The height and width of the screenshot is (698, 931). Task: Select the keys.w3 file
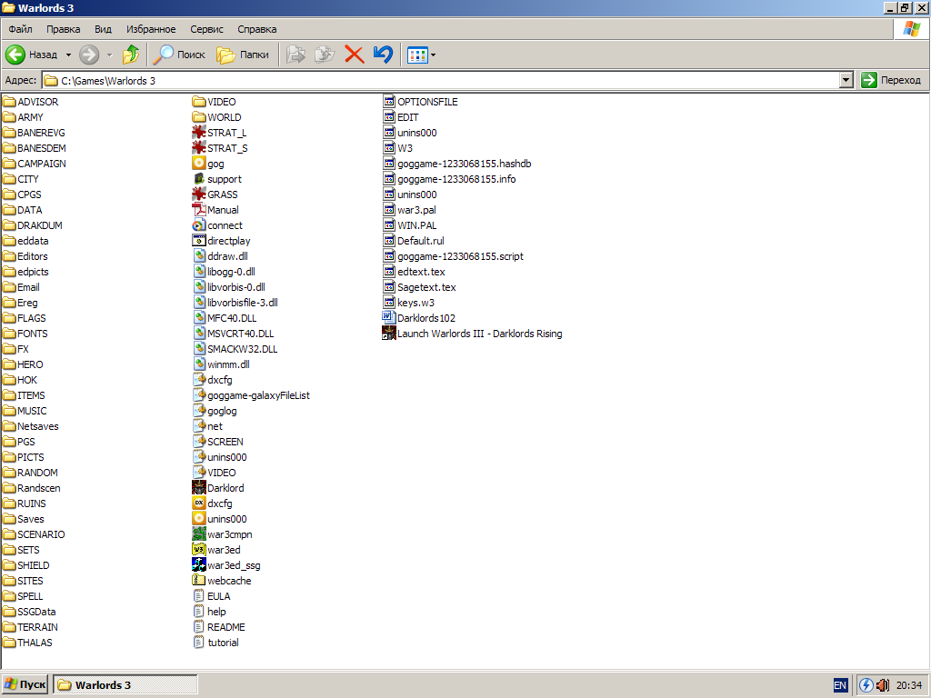click(x=408, y=302)
